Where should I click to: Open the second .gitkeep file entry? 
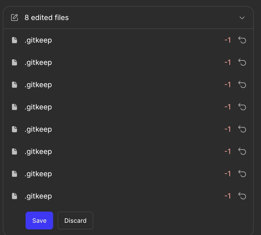pos(128,62)
